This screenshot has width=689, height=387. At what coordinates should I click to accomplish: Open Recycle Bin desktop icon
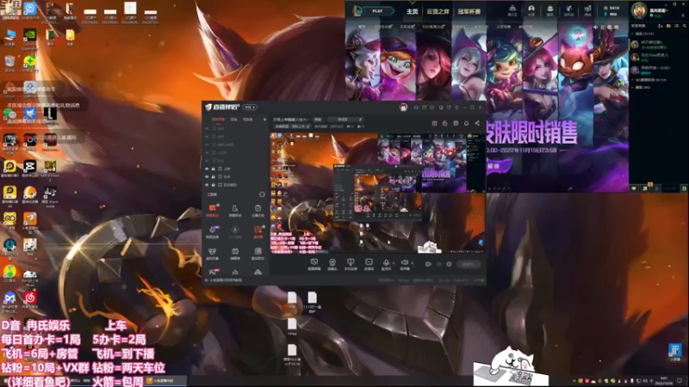(x=9, y=63)
